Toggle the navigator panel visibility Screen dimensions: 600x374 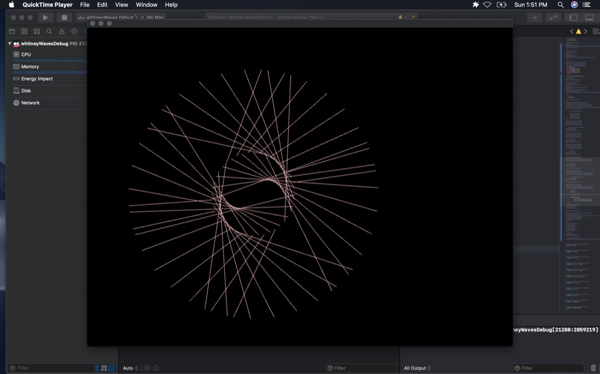573,17
